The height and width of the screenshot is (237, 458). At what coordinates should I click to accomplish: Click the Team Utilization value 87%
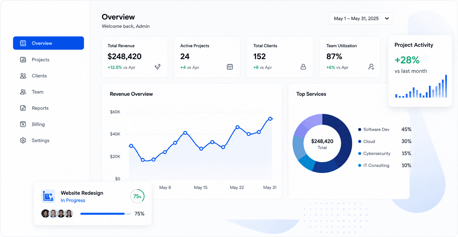[x=334, y=56]
